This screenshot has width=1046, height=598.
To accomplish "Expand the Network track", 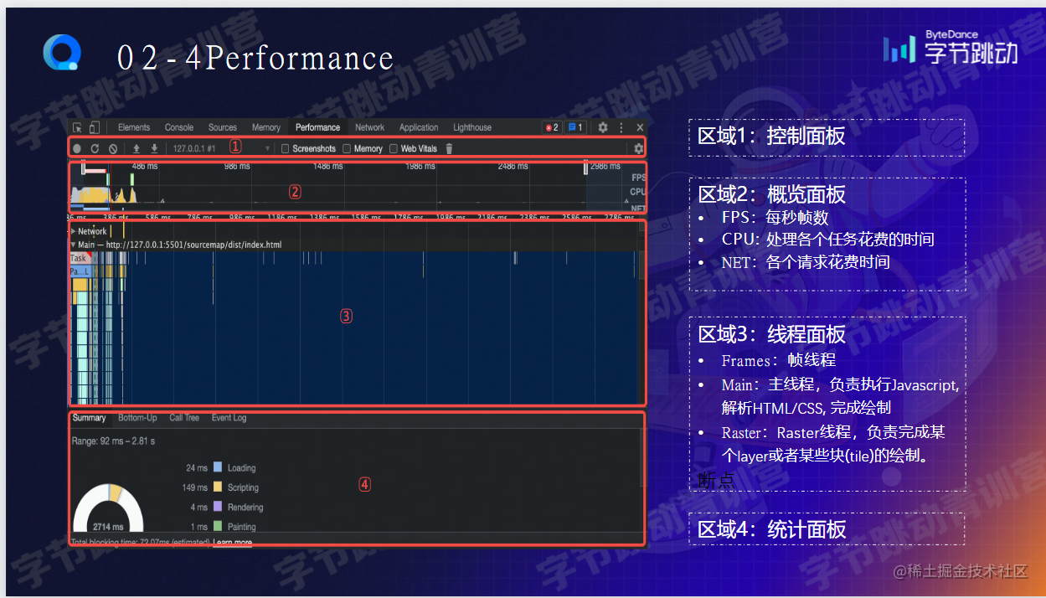I will (x=74, y=231).
